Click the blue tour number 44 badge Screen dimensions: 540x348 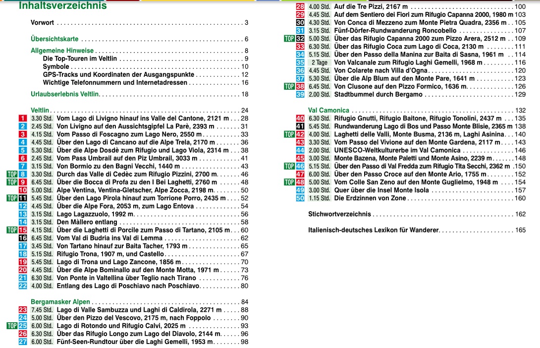coord(300,150)
